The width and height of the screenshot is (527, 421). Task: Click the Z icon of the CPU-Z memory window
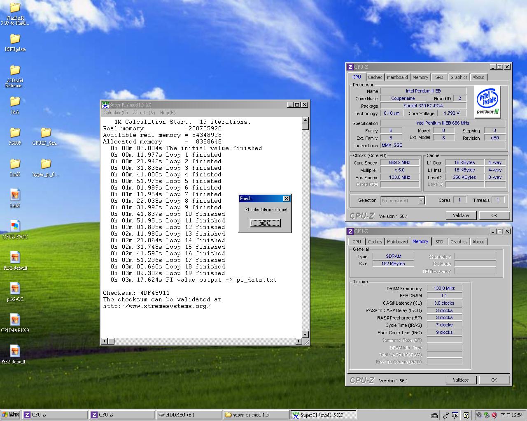pyautogui.click(x=350, y=231)
